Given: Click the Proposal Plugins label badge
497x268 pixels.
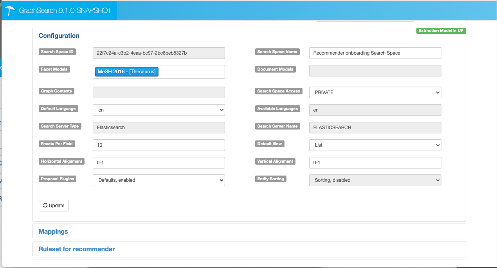Looking at the screenshot, I should click(x=57, y=179).
